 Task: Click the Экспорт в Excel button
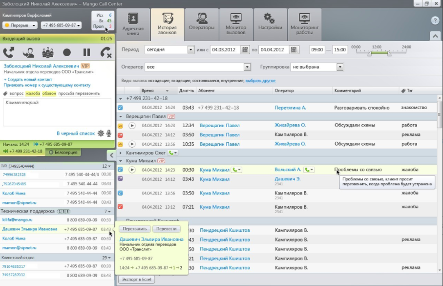tap(136, 280)
